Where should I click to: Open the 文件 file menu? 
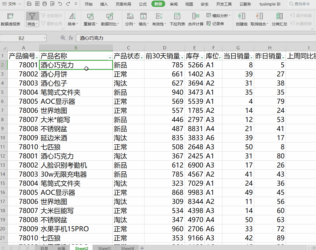click(12, 4)
